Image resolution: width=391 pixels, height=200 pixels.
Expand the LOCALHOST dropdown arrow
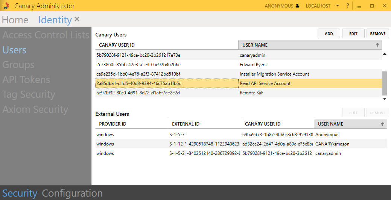(x=338, y=6)
